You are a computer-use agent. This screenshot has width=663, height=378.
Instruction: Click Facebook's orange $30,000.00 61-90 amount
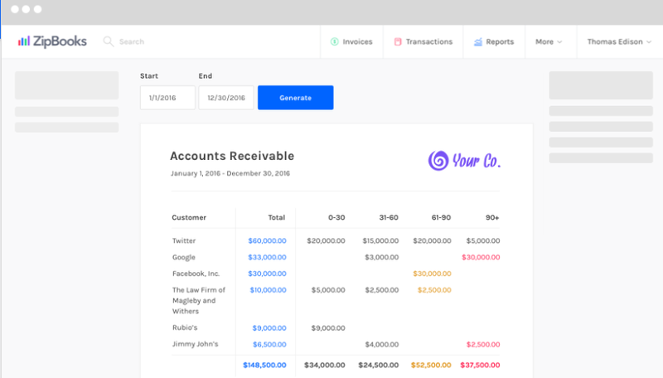coord(432,274)
